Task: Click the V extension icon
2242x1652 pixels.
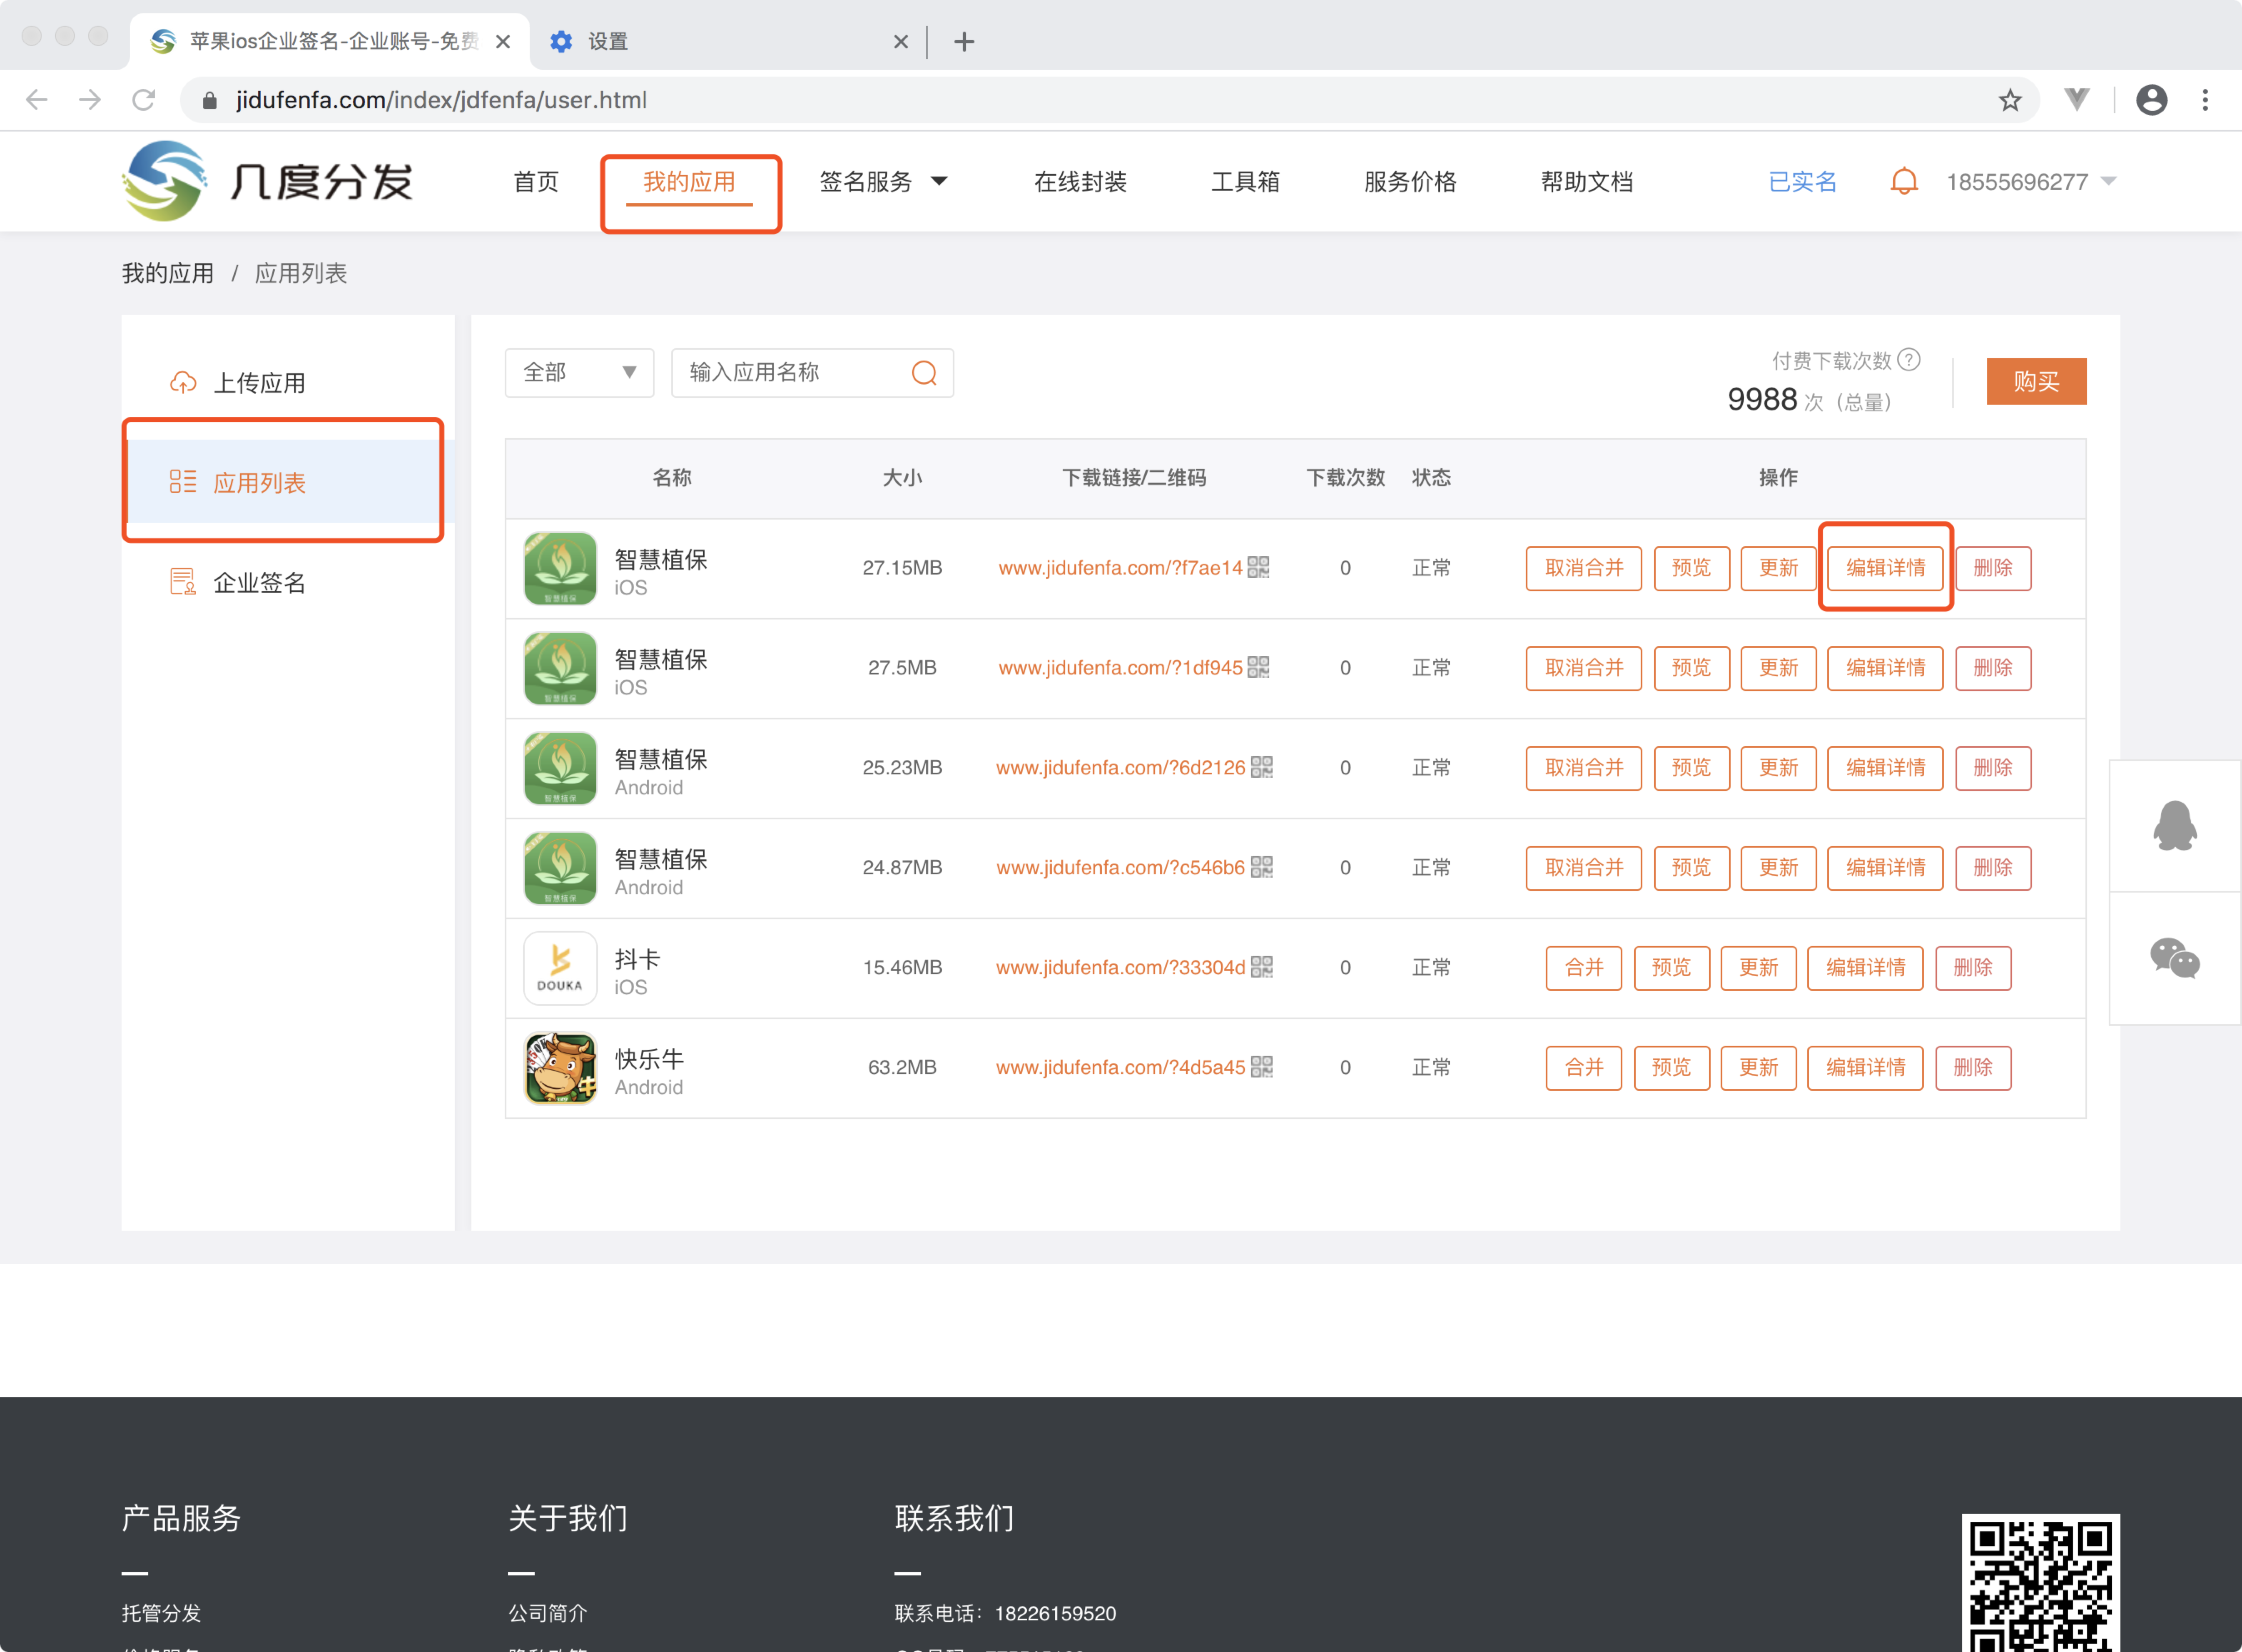Action: click(x=2077, y=99)
